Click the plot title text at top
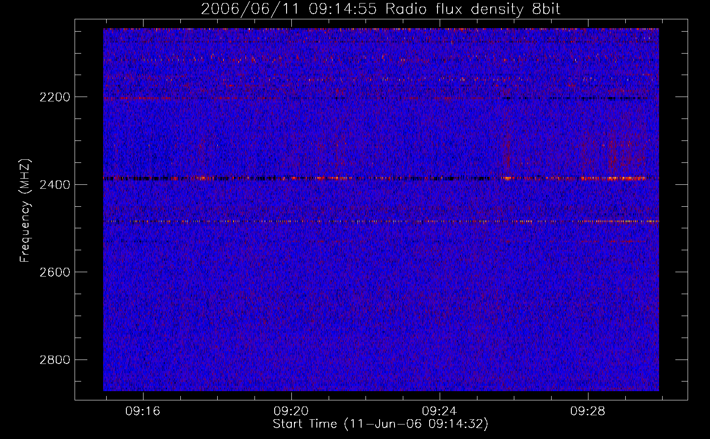The height and width of the screenshot is (439, 710). [380, 9]
